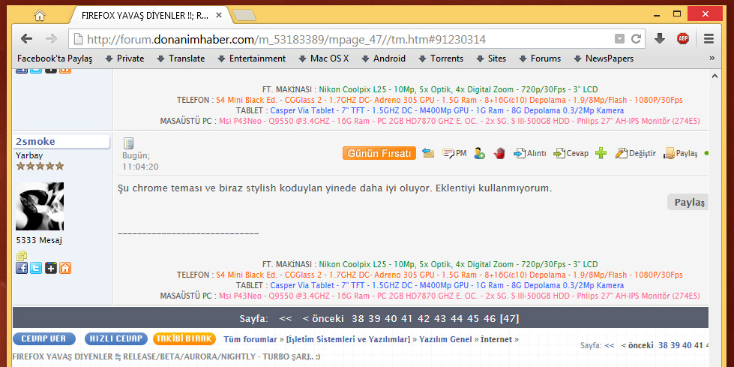Click the CEVAP VER button
Screen dimensions: 734x367
pos(44,339)
